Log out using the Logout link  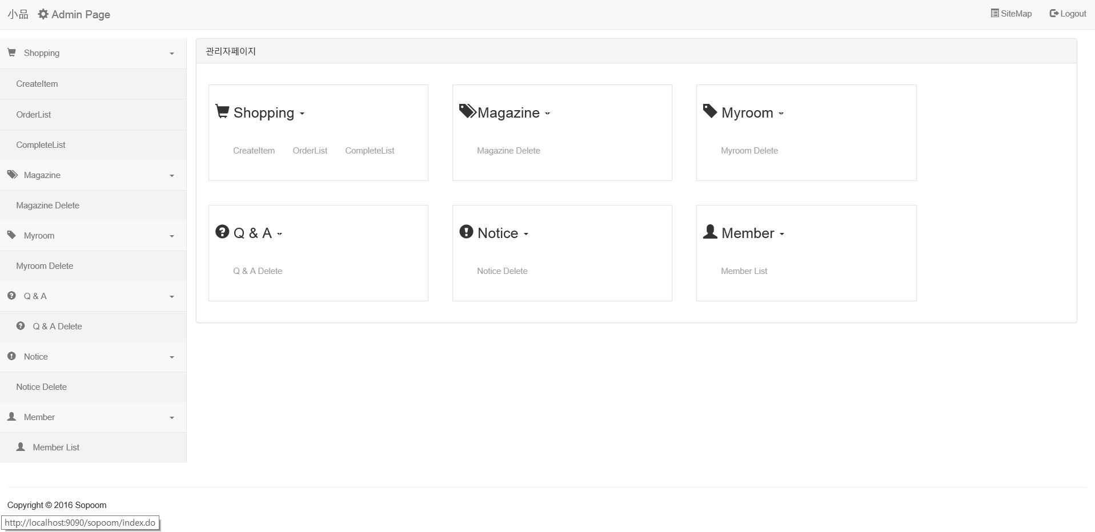1068,14
